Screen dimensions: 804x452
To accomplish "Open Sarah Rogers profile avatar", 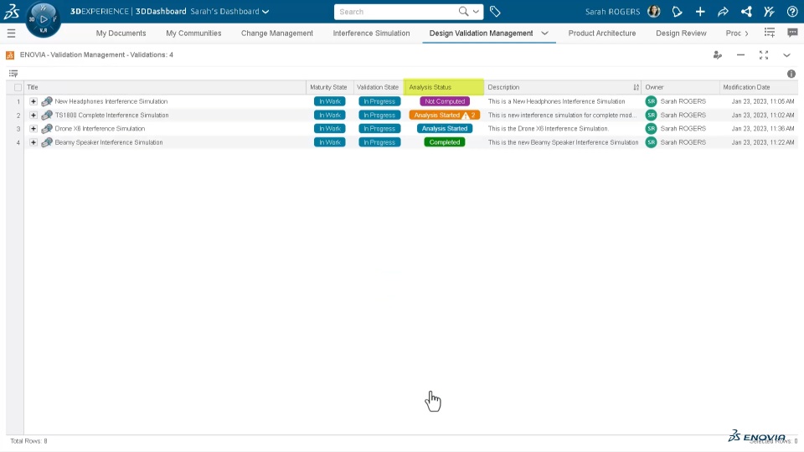I will [654, 11].
